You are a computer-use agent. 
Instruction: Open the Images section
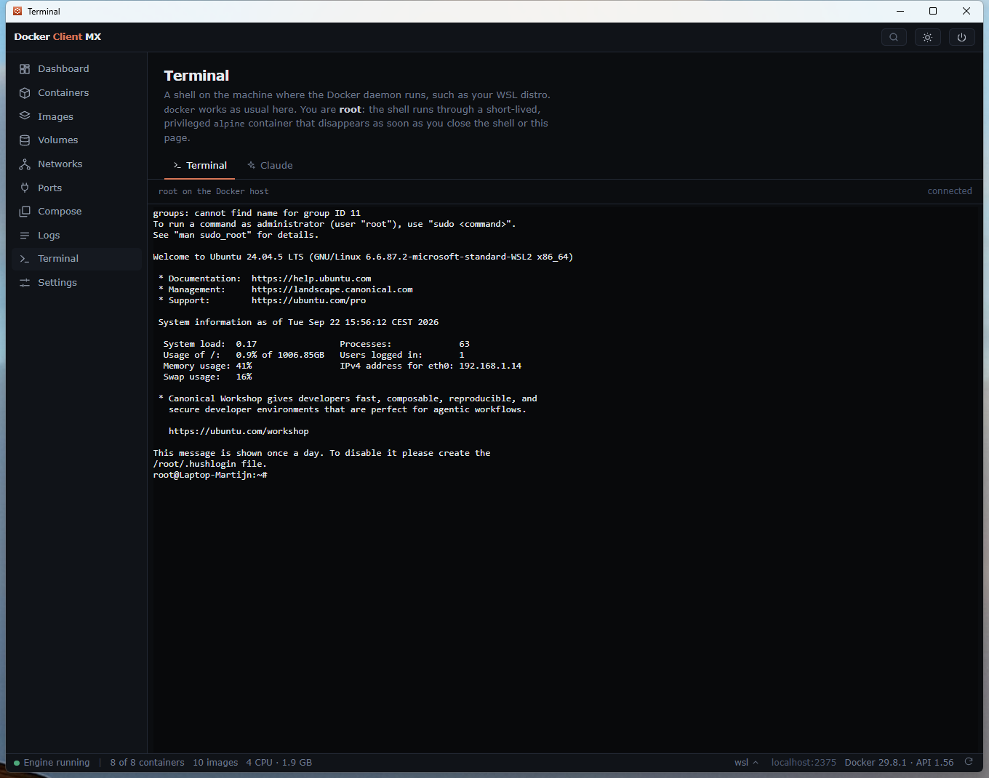(76, 116)
